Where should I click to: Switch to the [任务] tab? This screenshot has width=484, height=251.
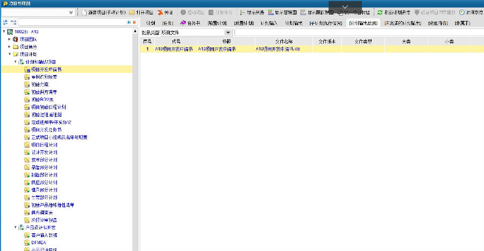click(168, 23)
